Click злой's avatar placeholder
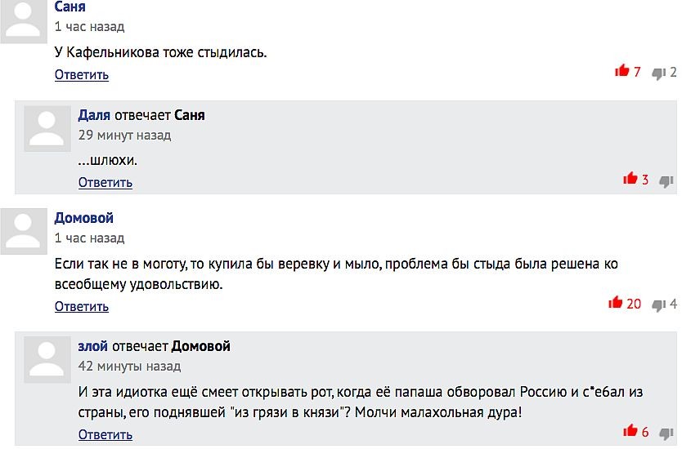The width and height of the screenshot is (682, 449). (x=47, y=359)
